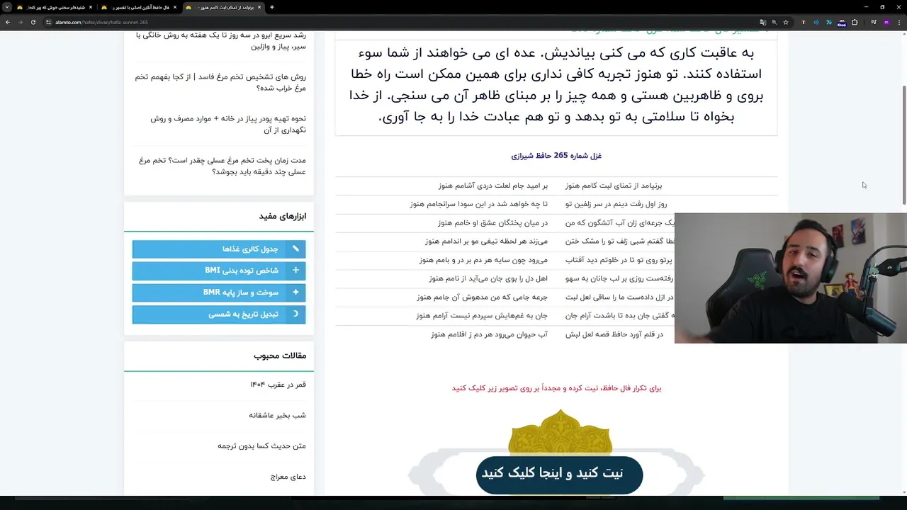Open the Khod extension icon
Image resolution: width=907 pixels, height=510 pixels.
tap(841, 23)
